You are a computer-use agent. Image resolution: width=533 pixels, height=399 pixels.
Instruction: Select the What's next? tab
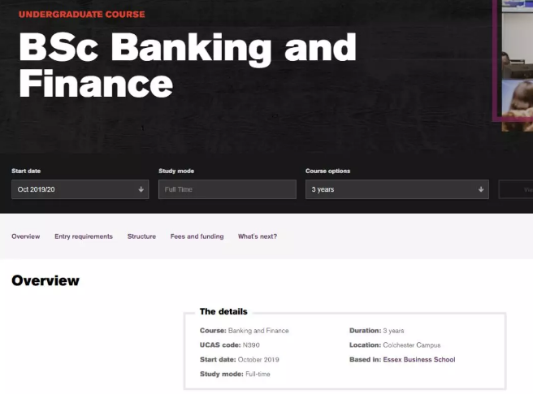tap(258, 236)
